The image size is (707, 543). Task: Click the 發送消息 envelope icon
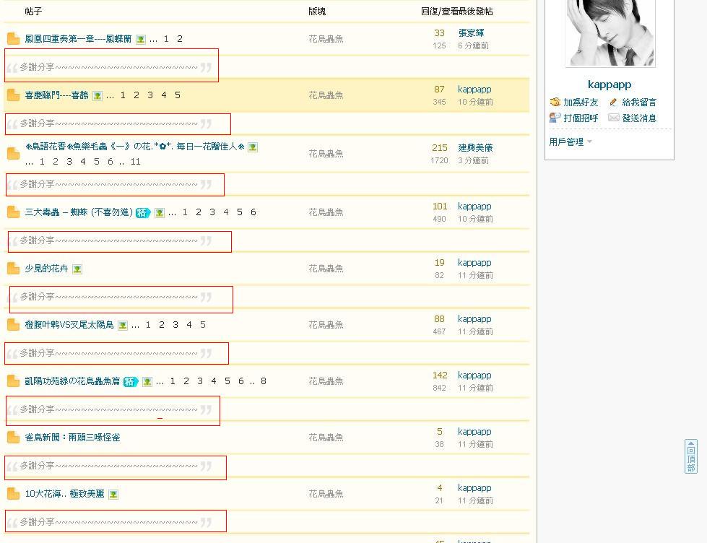click(x=613, y=118)
